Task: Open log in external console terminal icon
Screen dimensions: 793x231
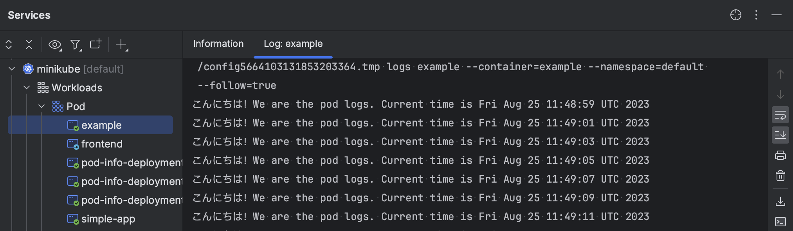Action: pos(780,222)
